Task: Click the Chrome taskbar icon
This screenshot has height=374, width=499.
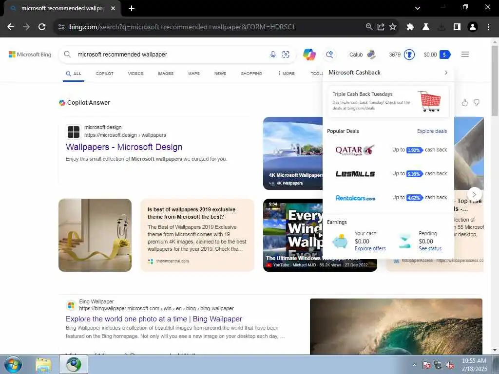Action: point(74,364)
